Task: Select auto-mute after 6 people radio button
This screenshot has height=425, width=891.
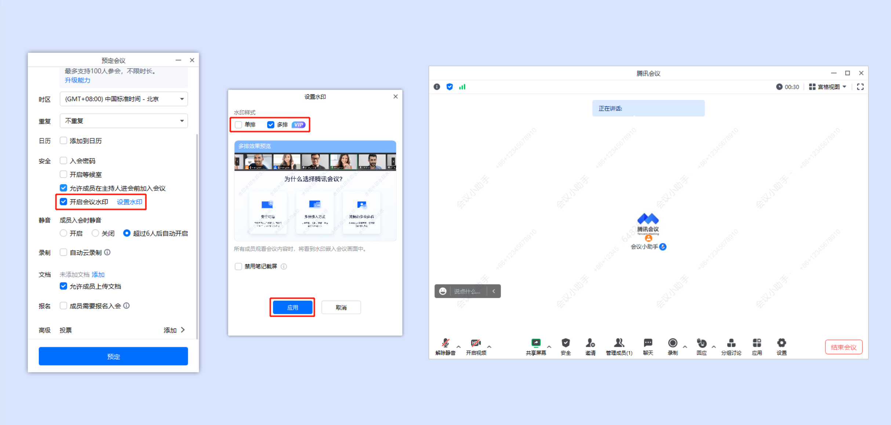Action: (127, 233)
